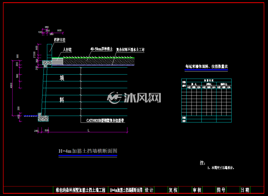This screenshot has height=196, width=268.
Task: Select the '400' footing depth dimension
Action: [18, 117]
